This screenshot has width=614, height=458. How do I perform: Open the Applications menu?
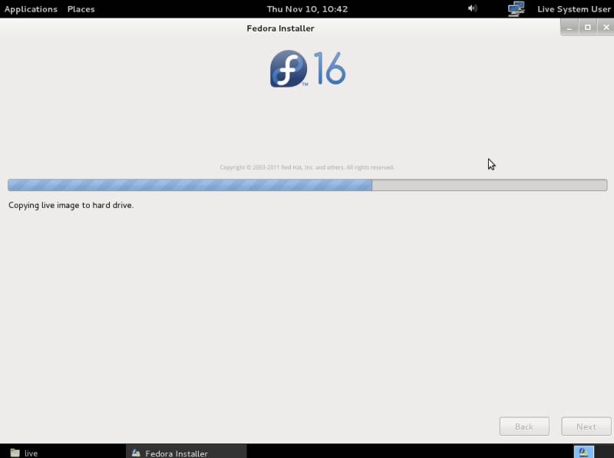[31, 9]
